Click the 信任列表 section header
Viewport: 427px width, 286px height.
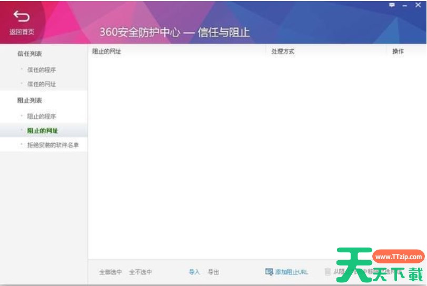click(x=29, y=54)
